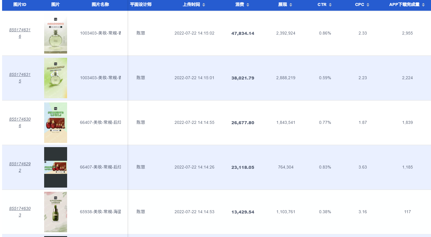Select image name in the 2,888,219 row
The width and height of the screenshot is (431, 237).
[100, 78]
